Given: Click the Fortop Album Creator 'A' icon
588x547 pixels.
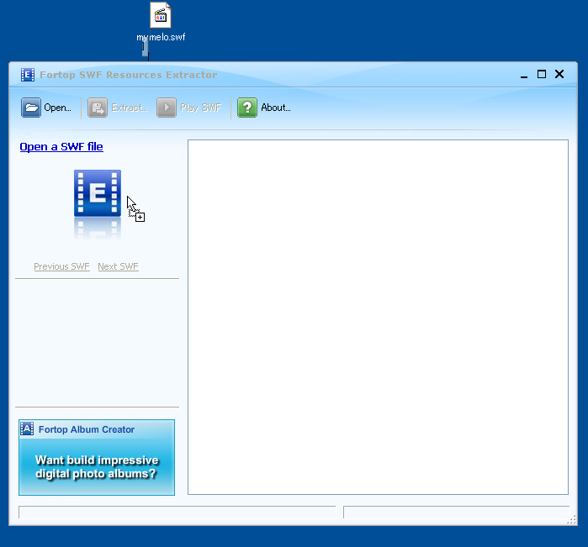Looking at the screenshot, I should tap(27, 429).
